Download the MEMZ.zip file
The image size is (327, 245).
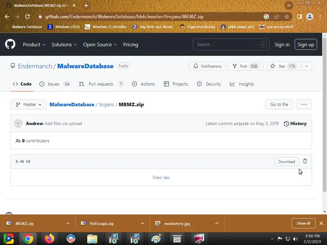[286, 162]
